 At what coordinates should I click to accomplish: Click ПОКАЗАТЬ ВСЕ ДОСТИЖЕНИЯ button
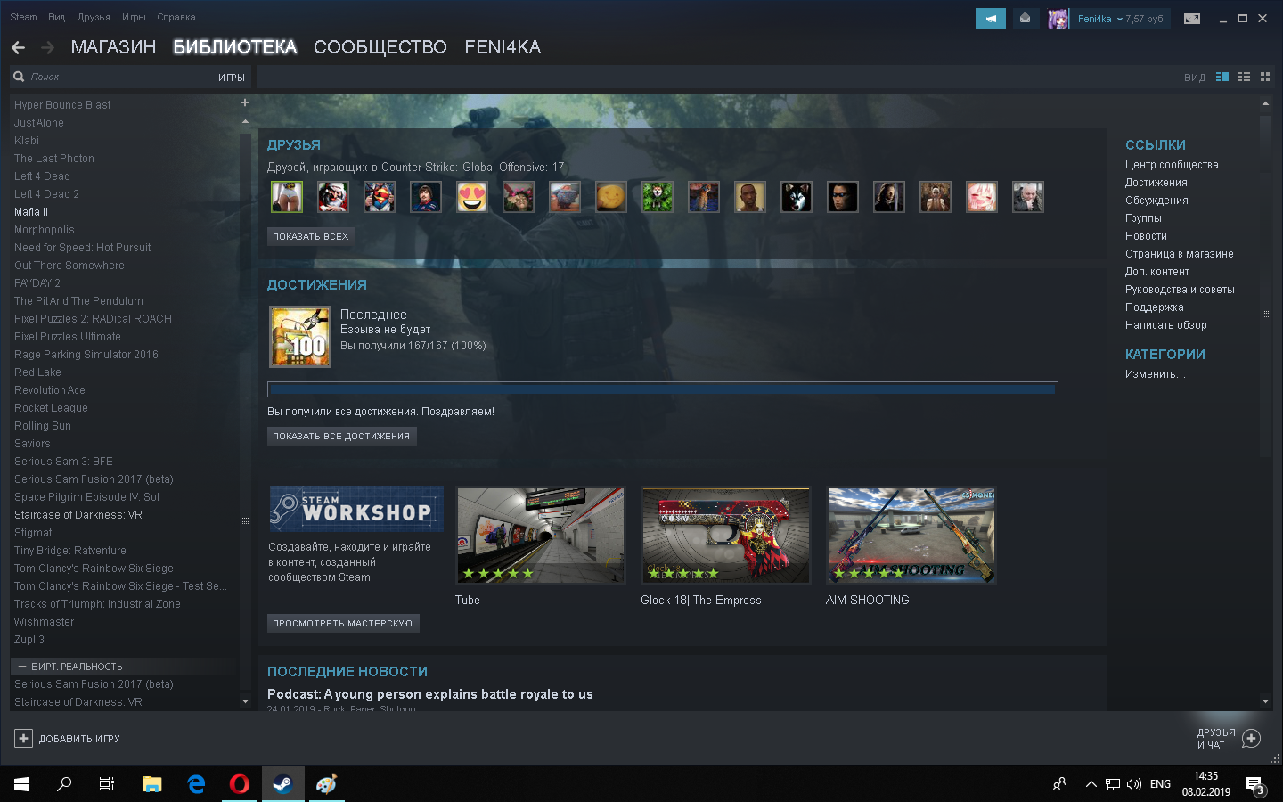pyautogui.click(x=341, y=436)
